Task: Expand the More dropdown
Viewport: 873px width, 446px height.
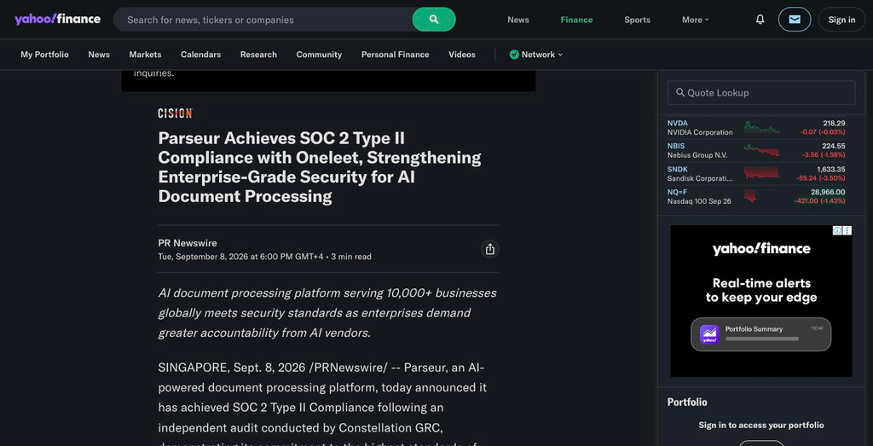Action: tap(696, 20)
